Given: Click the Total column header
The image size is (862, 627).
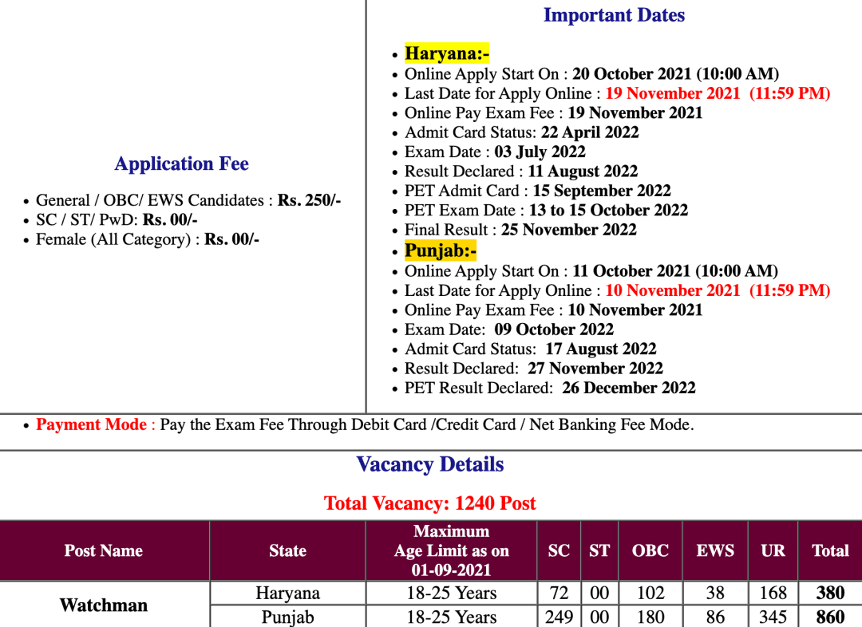Looking at the screenshot, I should click(829, 550).
